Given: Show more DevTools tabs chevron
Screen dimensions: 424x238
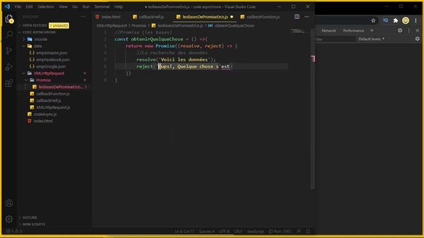Looking at the screenshot, I should tap(372, 30).
